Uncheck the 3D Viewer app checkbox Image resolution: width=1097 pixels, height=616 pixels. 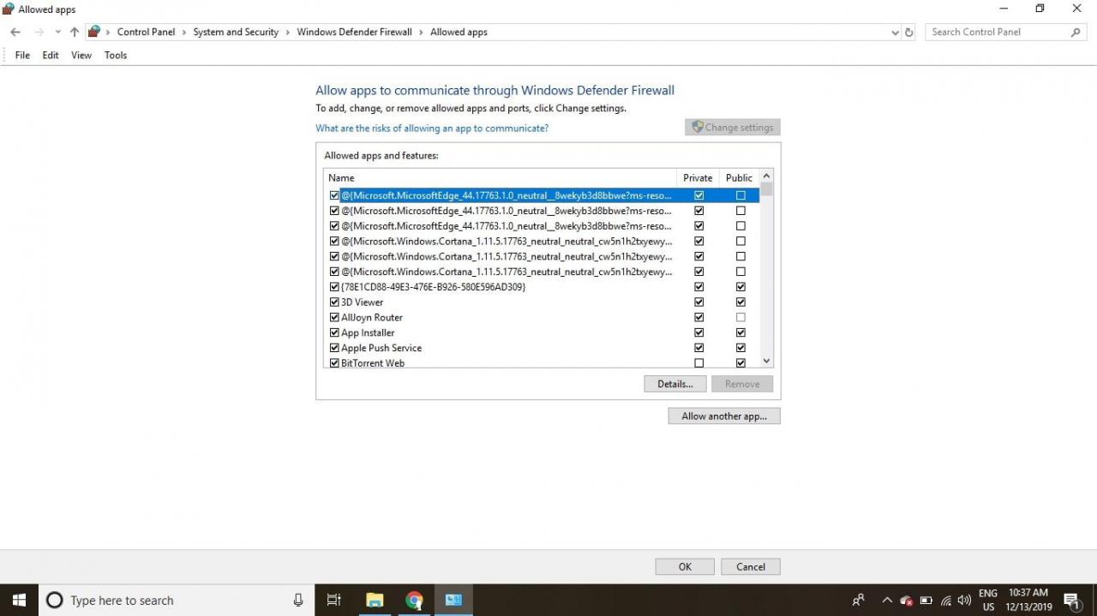click(334, 302)
